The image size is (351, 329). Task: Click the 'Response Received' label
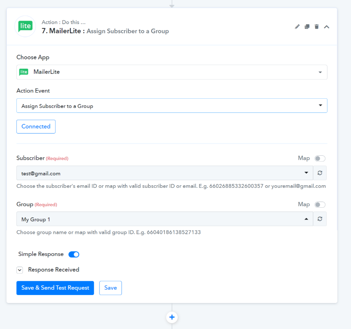click(54, 270)
